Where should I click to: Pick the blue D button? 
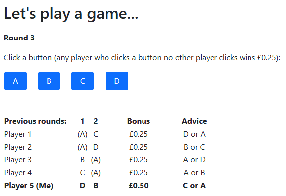coord(117,81)
